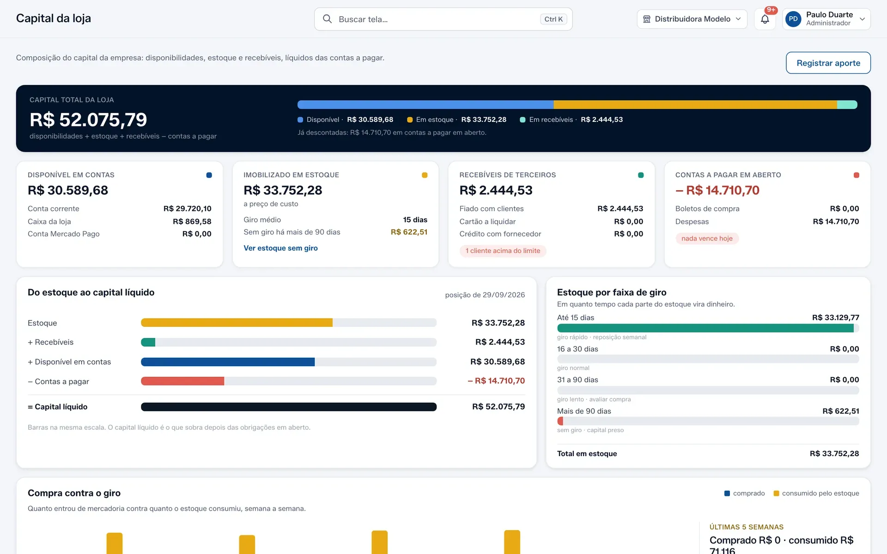
Task: Click the Despesas row in Contas a pagar
Action: point(767,222)
